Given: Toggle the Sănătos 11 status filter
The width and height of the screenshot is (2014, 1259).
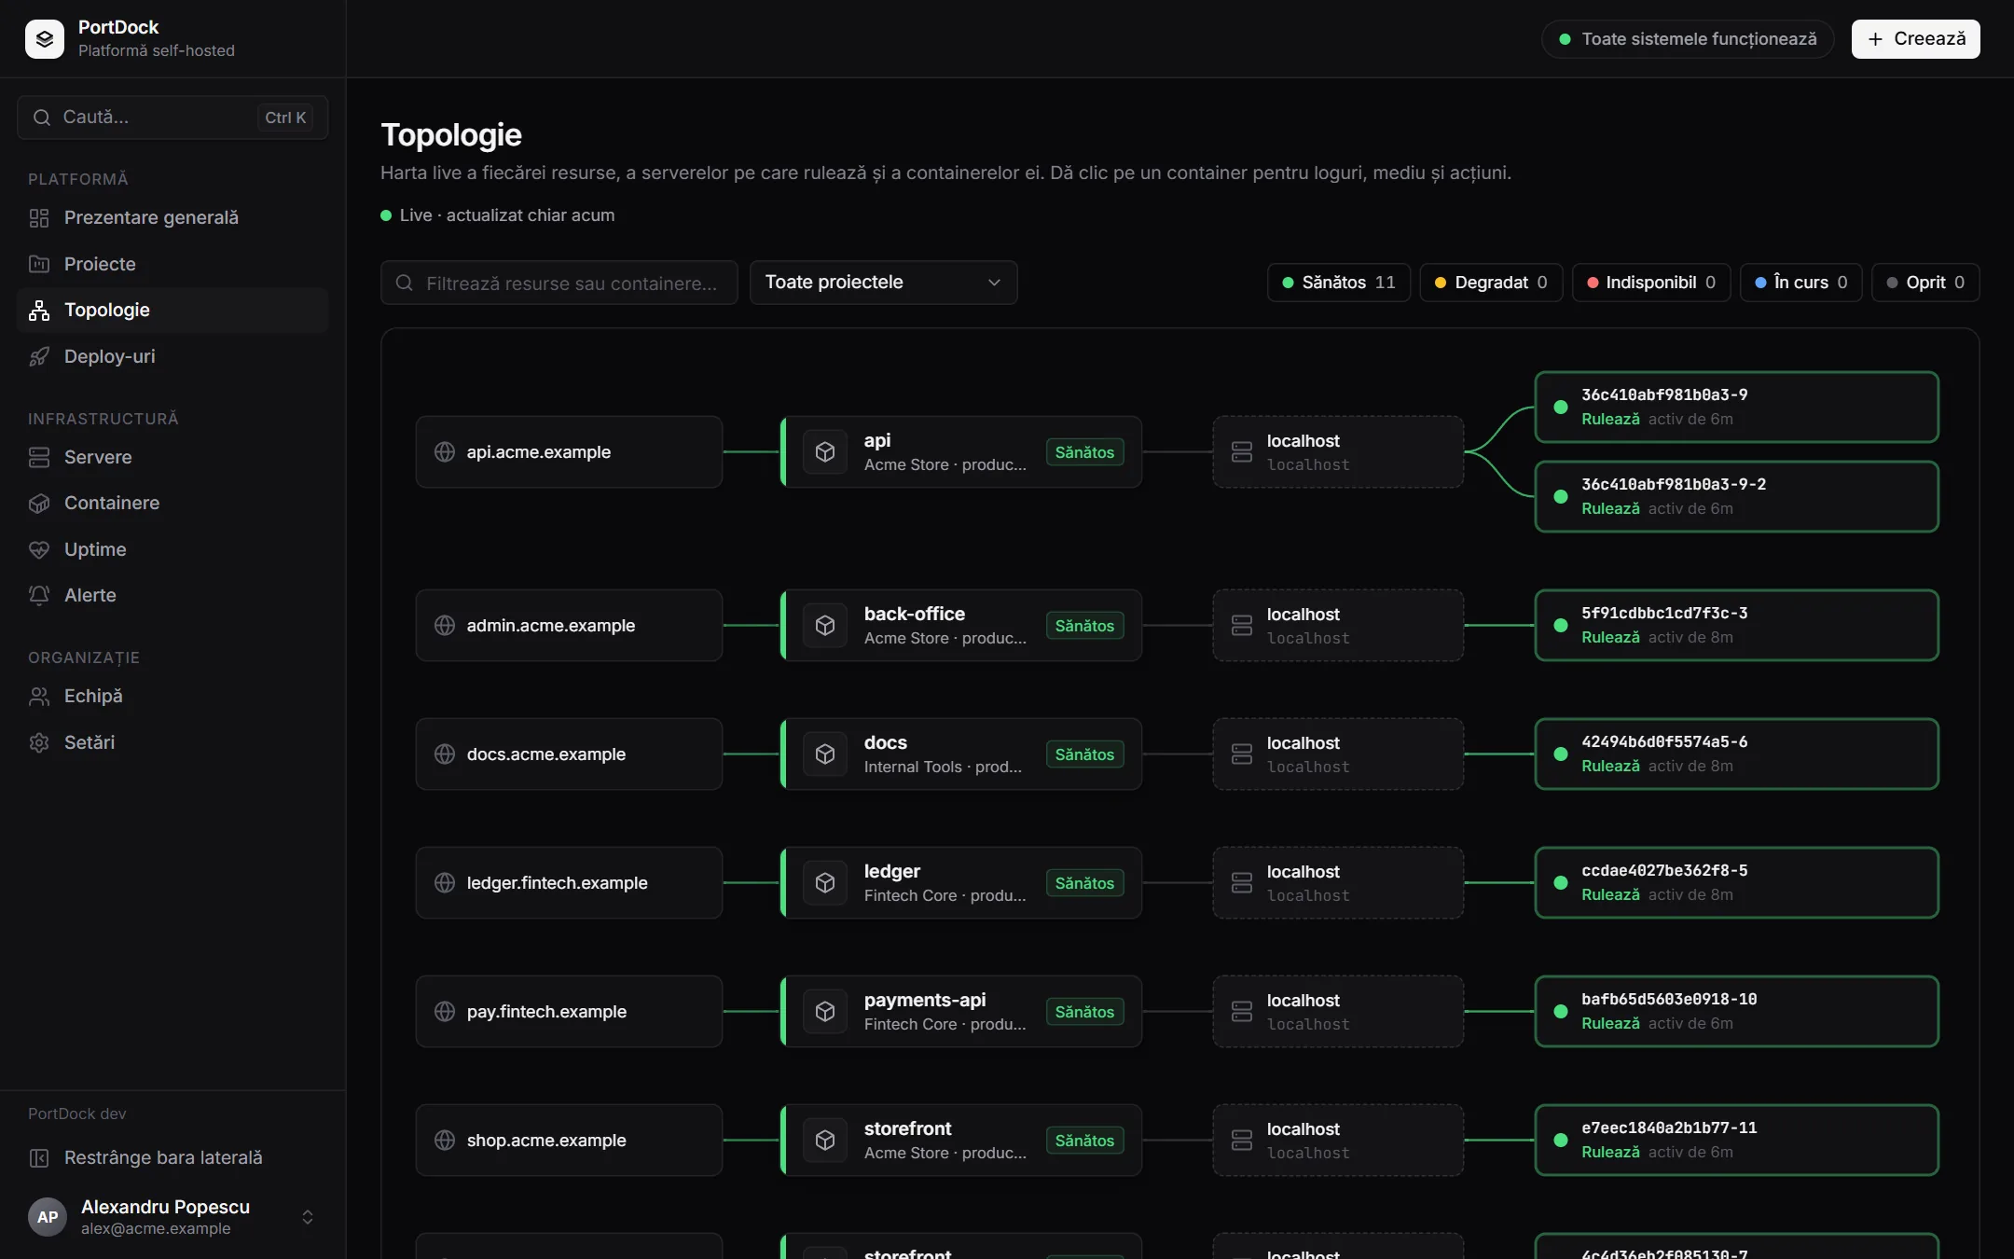Looking at the screenshot, I should pyautogui.click(x=1339, y=283).
